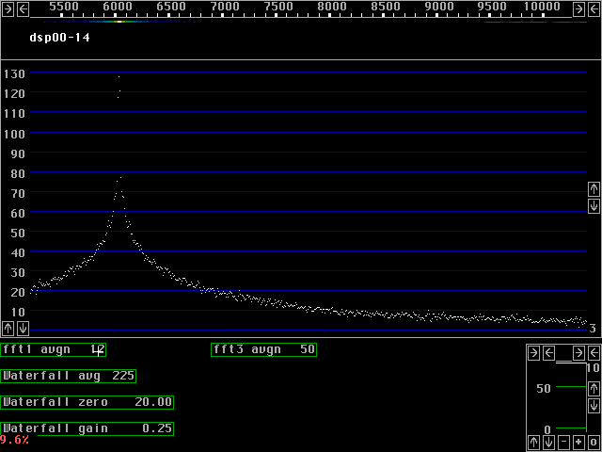Click the fft3 avgn 50 parameter box
This screenshot has width=602, height=452.
(x=263, y=349)
